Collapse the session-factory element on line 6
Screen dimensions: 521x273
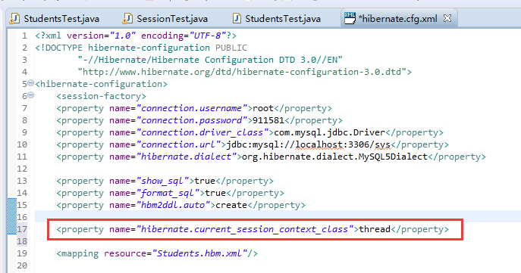click(x=30, y=95)
